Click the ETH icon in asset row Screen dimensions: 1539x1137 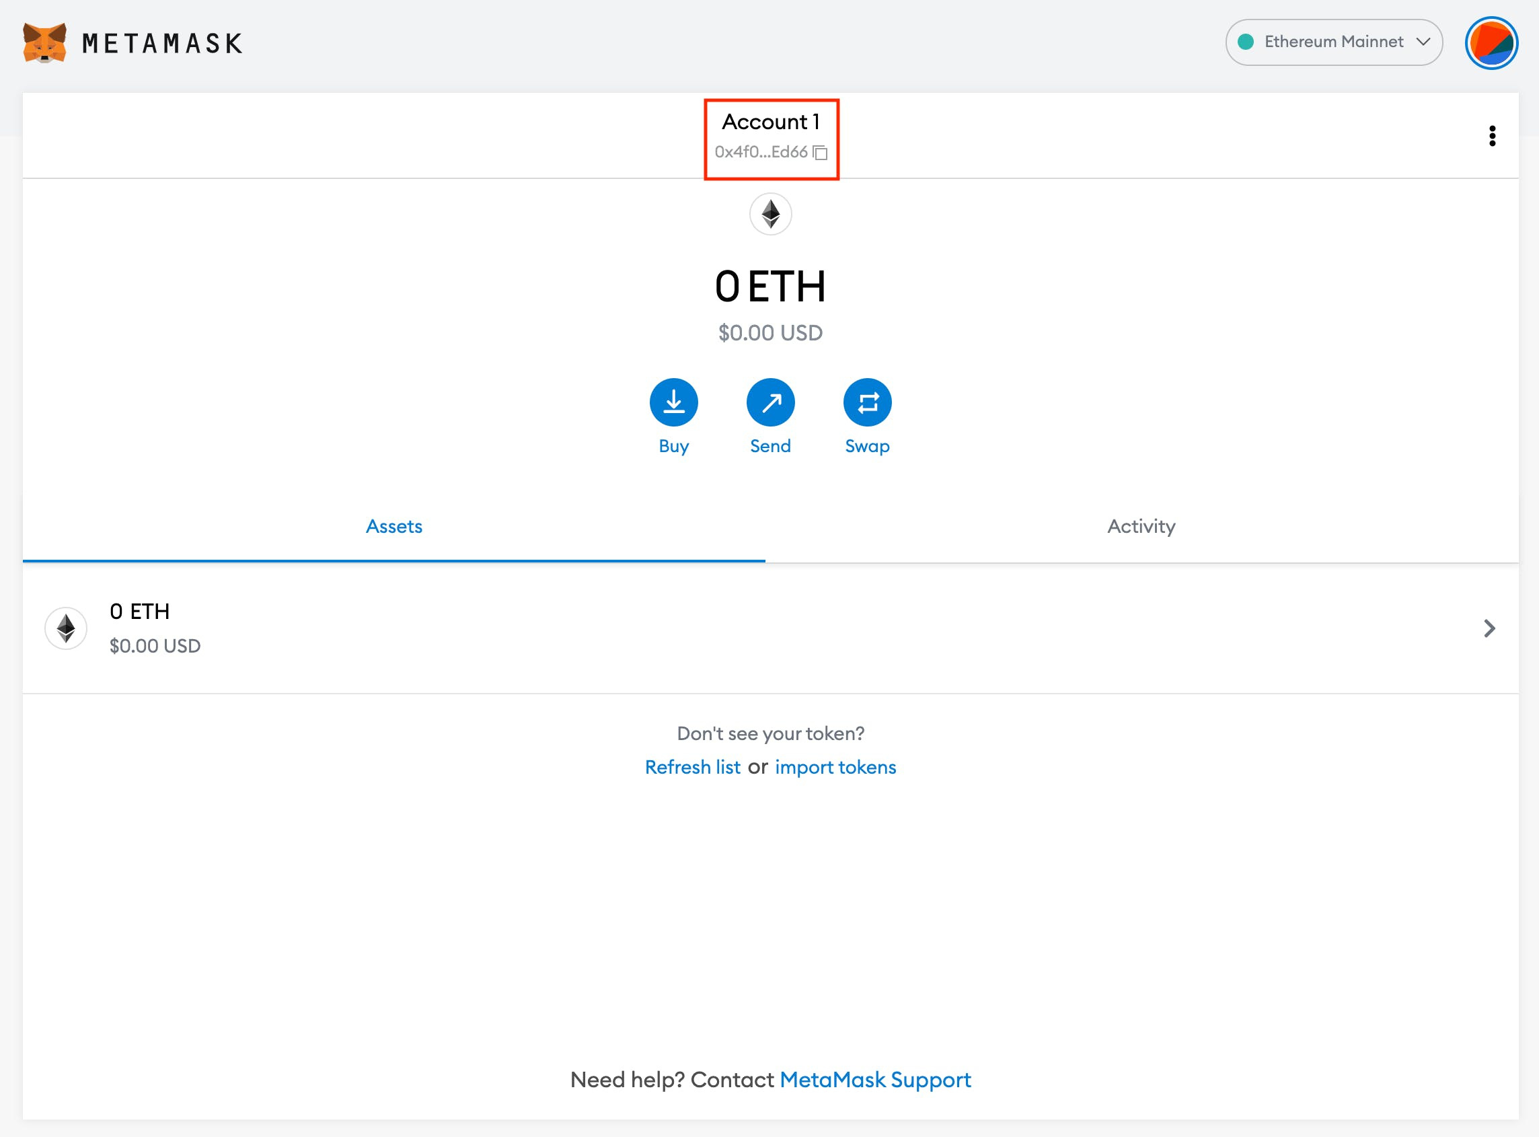[66, 628]
